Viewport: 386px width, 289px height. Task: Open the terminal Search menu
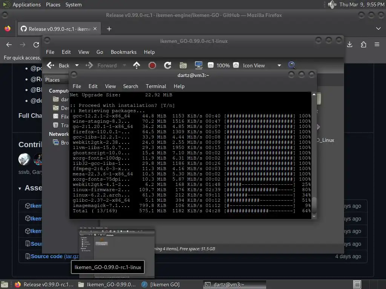(x=130, y=86)
